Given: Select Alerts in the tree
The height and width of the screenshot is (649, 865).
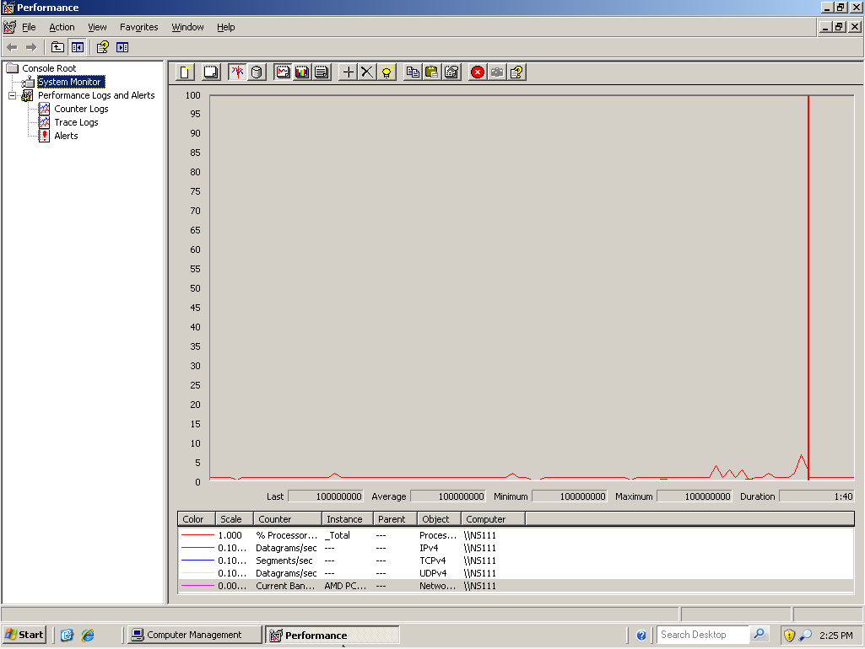Looking at the screenshot, I should [66, 136].
